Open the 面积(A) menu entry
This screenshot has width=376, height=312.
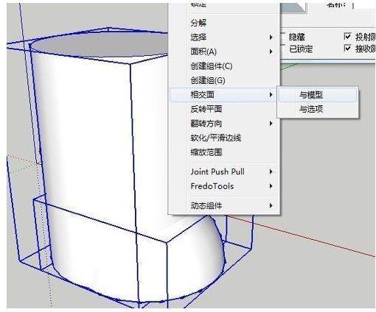[224, 52]
